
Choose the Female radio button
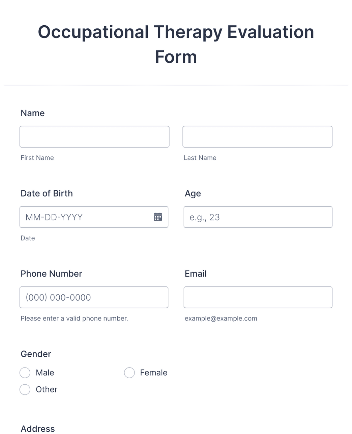point(129,373)
